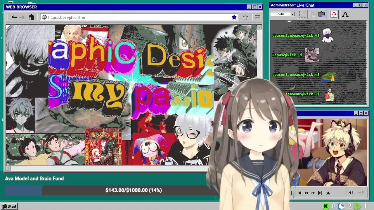Mute the media player speaker icon

(x=351, y=192)
